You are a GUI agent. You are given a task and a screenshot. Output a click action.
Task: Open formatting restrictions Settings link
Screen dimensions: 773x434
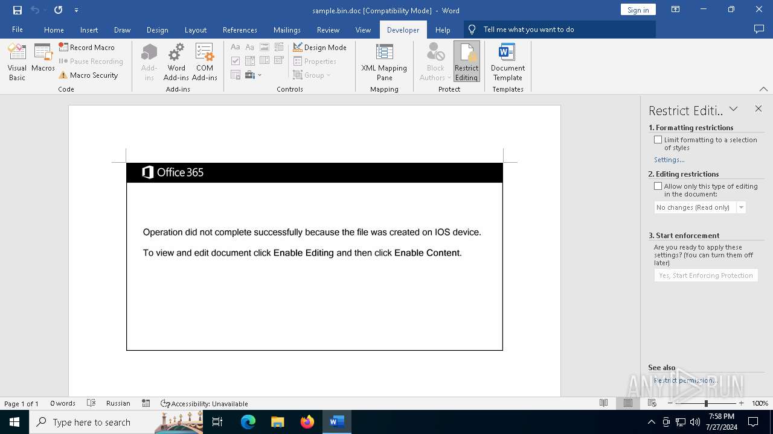point(669,160)
